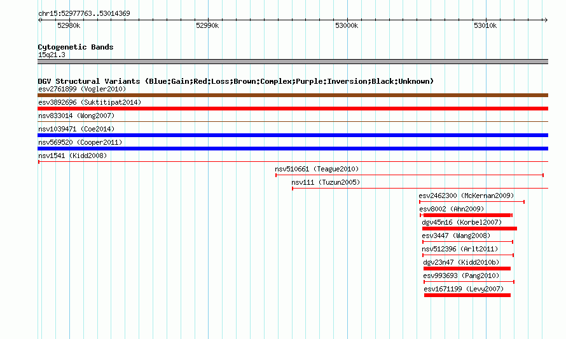The image size is (566, 339).
Task: Select the nsv510661 thin red span line
Action: coord(410,175)
